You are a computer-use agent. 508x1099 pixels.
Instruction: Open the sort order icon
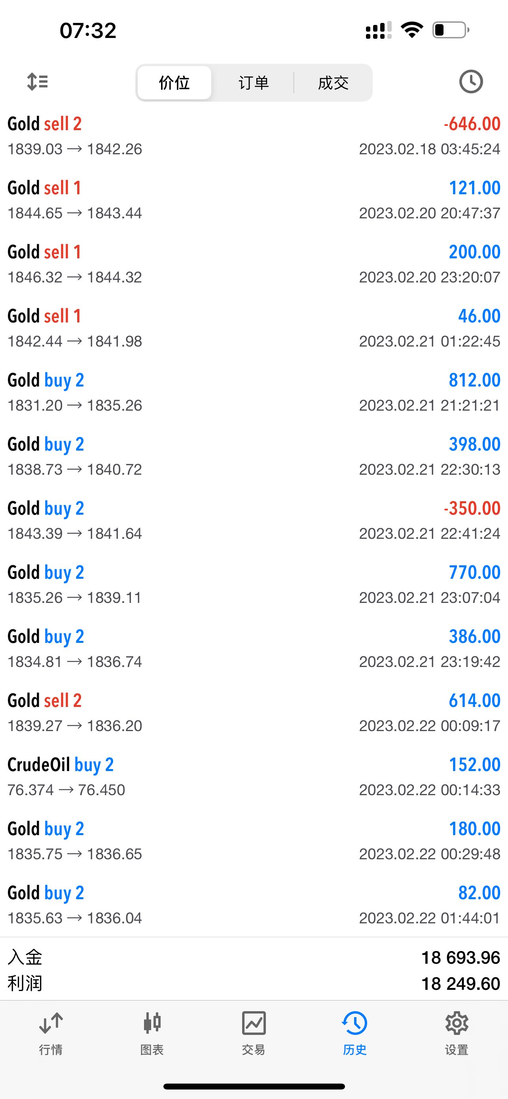click(38, 81)
